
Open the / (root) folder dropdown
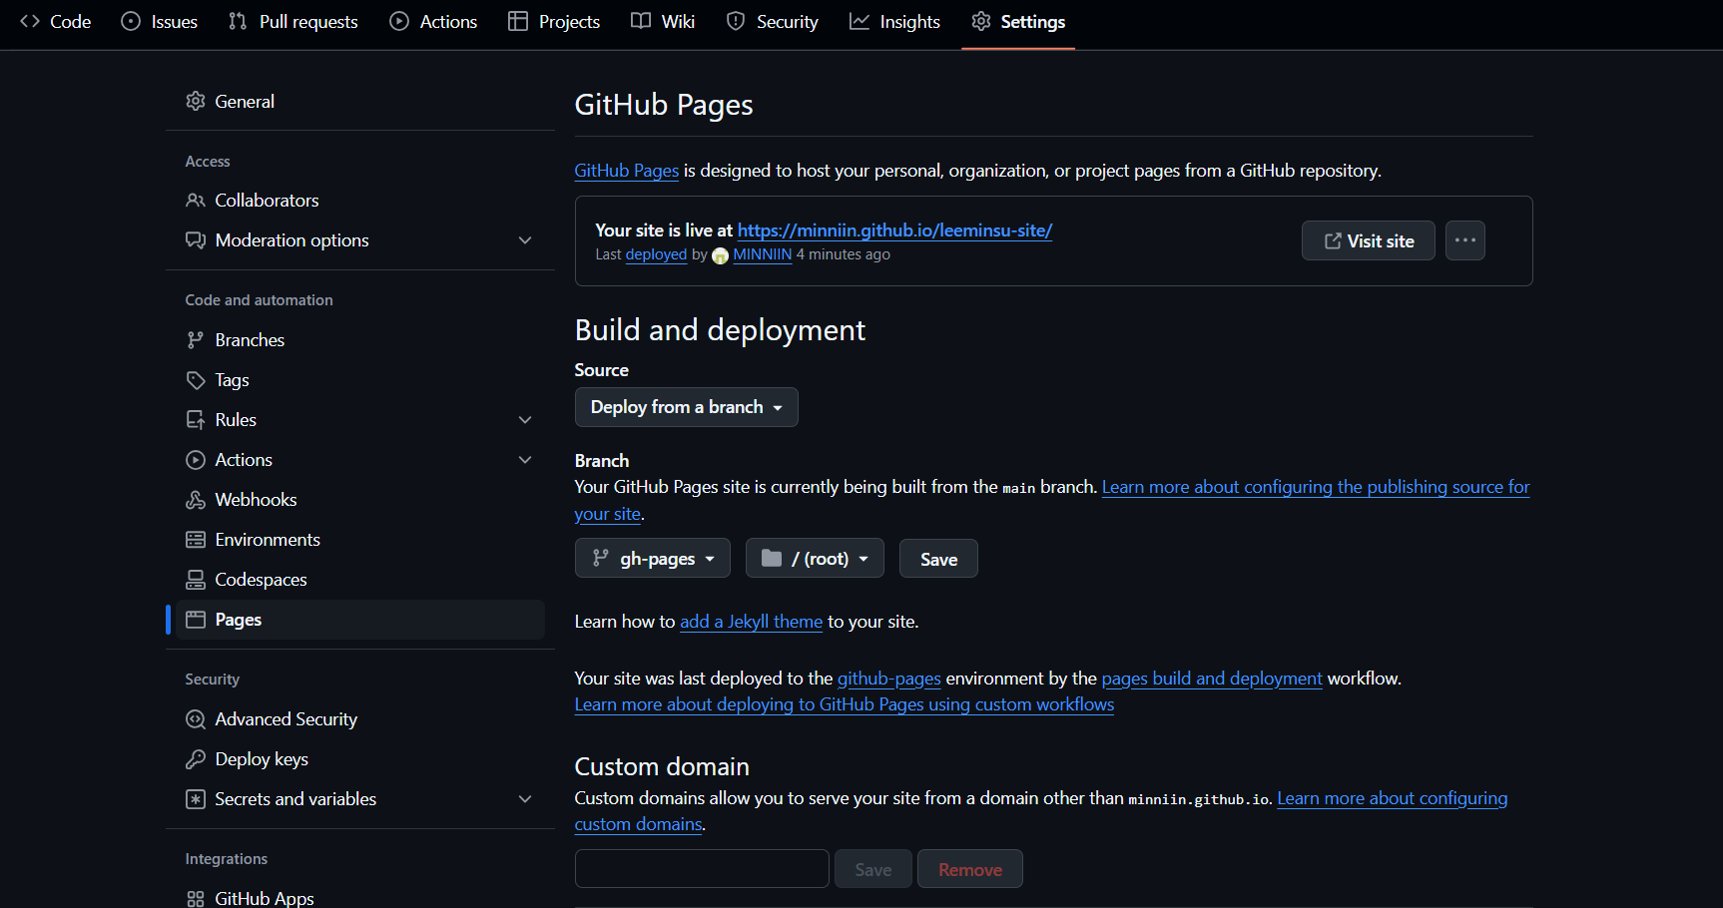click(815, 558)
